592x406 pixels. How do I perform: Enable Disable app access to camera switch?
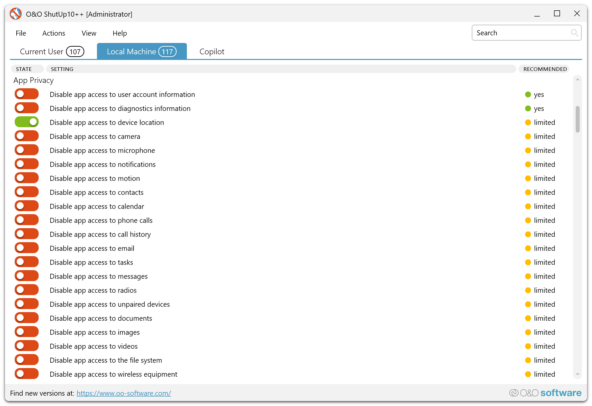[27, 136]
